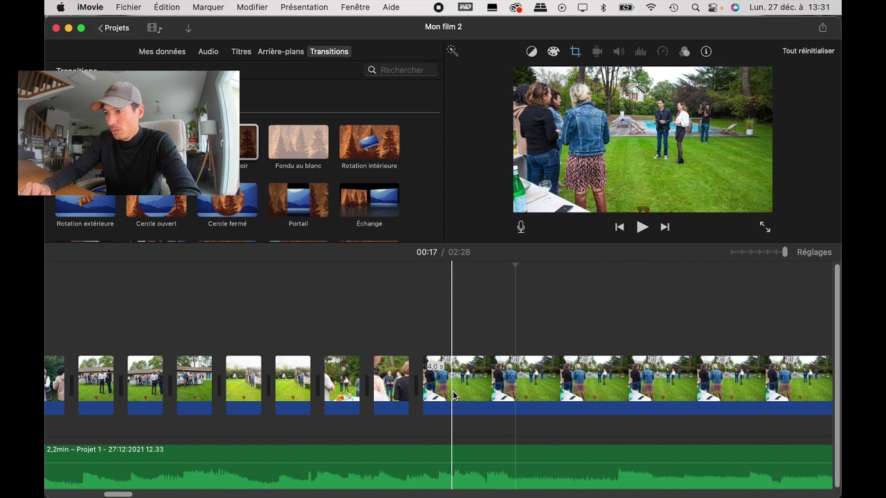Click the share export icon
The height and width of the screenshot is (498, 886).
click(822, 28)
